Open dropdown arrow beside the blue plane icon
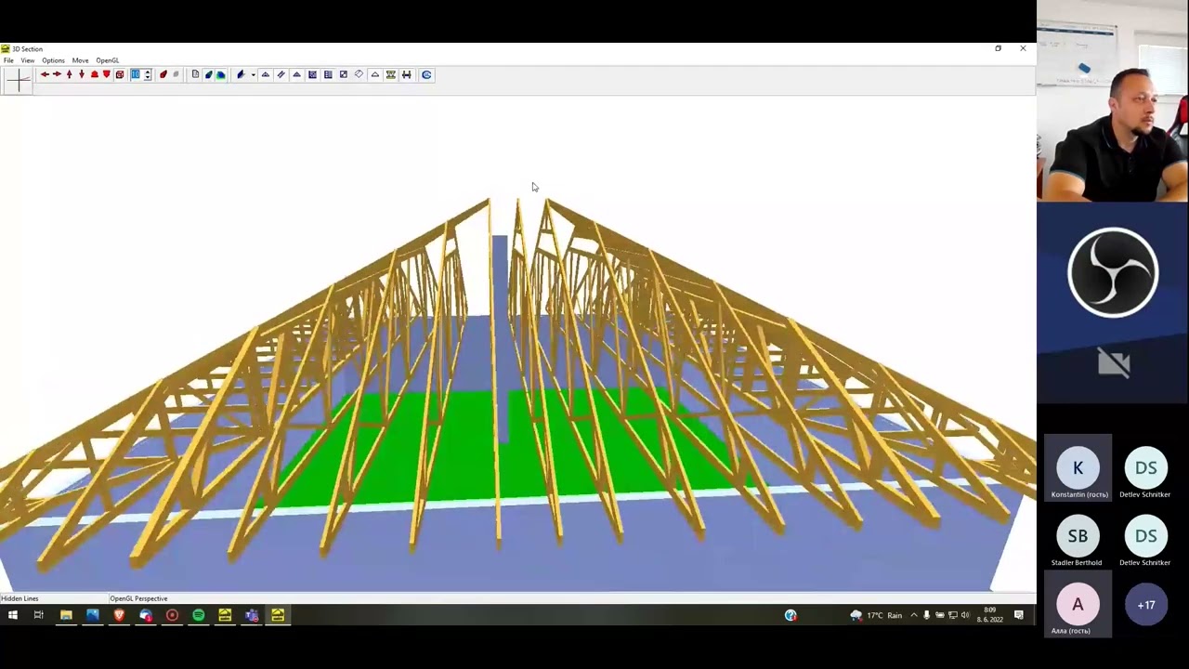1189x669 pixels. pos(253,75)
